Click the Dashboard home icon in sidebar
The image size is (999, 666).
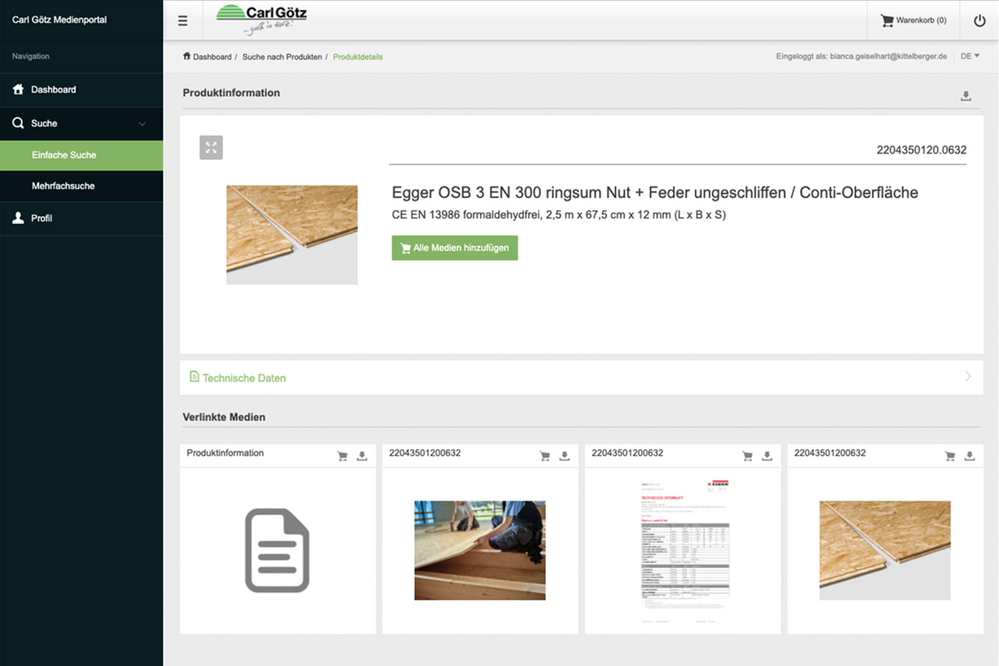tap(18, 89)
